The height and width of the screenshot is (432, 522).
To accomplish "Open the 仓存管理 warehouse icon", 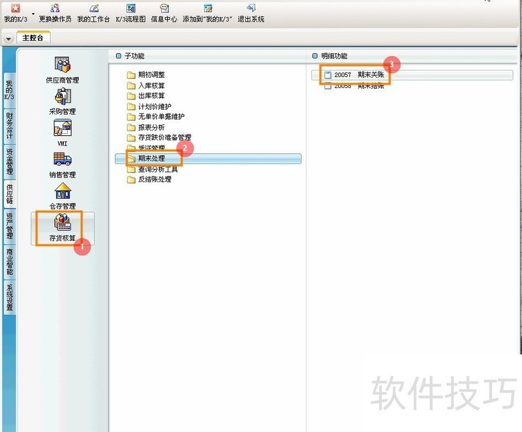I will coord(63,191).
